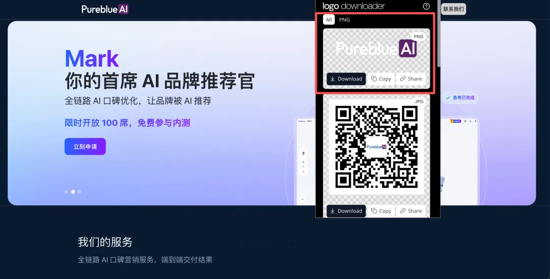Click the 全链路 AI 口碑优化 subtitle
The height and width of the screenshot is (279, 550).
coord(138,101)
